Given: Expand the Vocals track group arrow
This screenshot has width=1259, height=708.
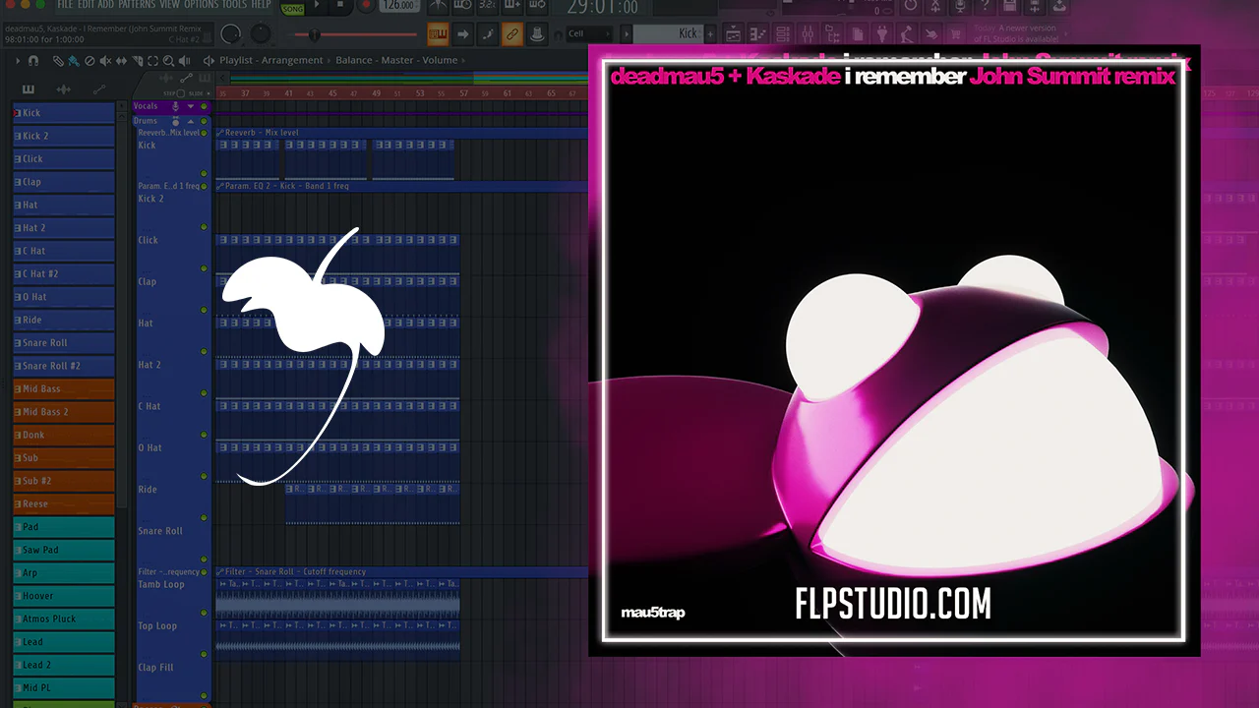Looking at the screenshot, I should point(191,106).
